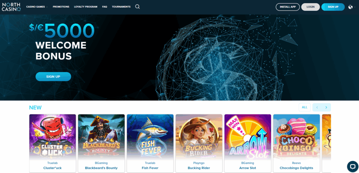Click the Install App button
Screen dimensions: 359x173
(287, 7)
